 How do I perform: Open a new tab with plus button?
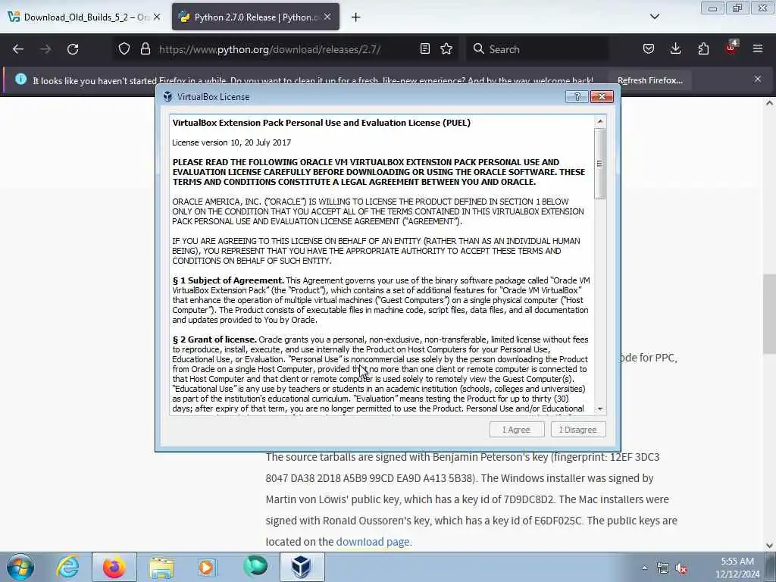(x=356, y=17)
